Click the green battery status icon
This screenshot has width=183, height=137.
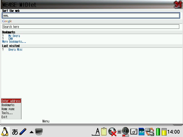click(158, 132)
